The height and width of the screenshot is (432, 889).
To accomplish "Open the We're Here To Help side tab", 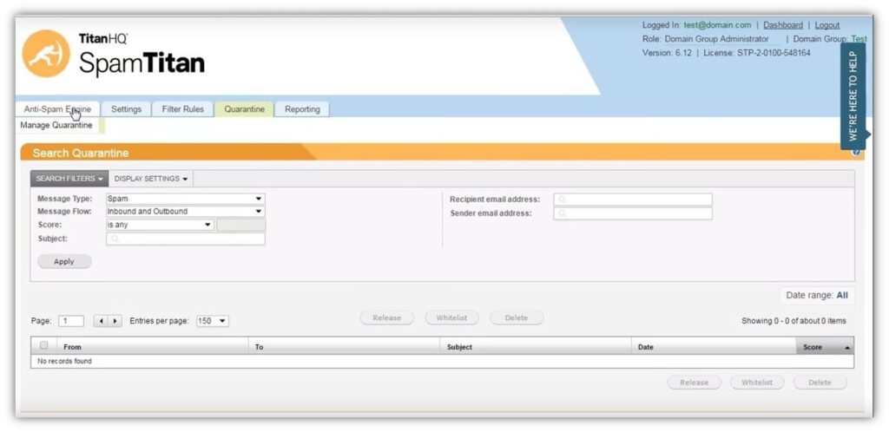I will click(x=853, y=96).
